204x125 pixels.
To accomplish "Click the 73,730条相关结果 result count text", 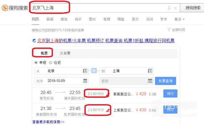I will 71,30.
